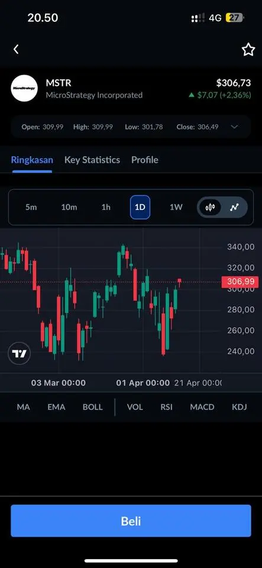The height and width of the screenshot is (568, 262).
Task: Open the Profile tab
Action: [x=145, y=160]
